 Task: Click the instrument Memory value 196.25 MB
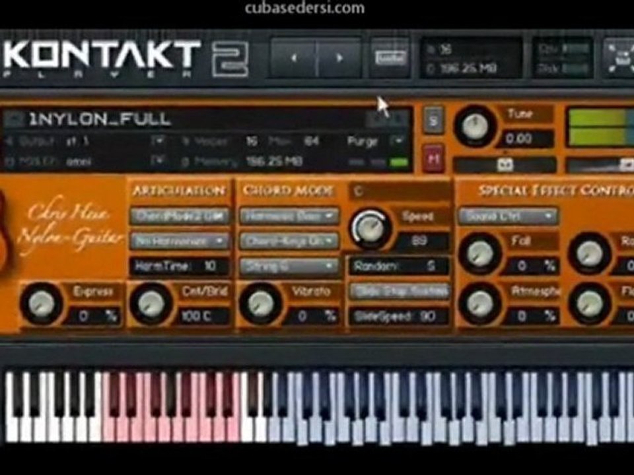click(274, 161)
